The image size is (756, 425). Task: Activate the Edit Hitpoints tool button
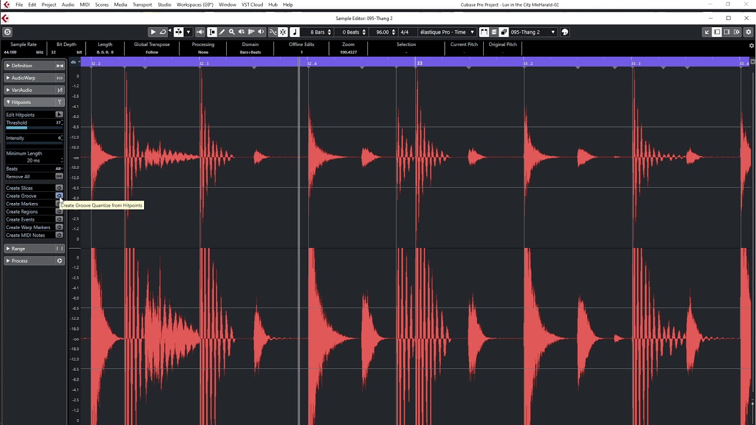(x=59, y=115)
